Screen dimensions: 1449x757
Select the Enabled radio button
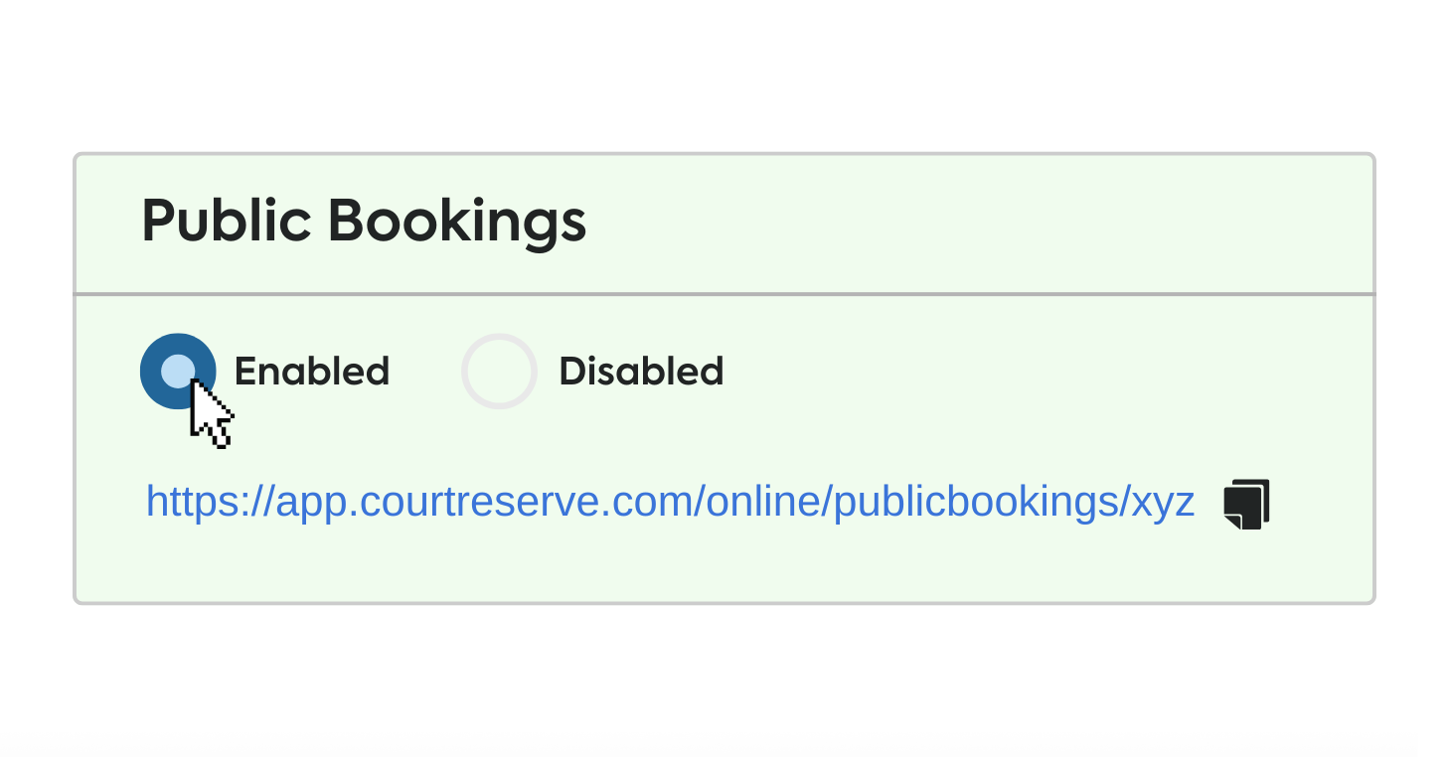point(178,372)
